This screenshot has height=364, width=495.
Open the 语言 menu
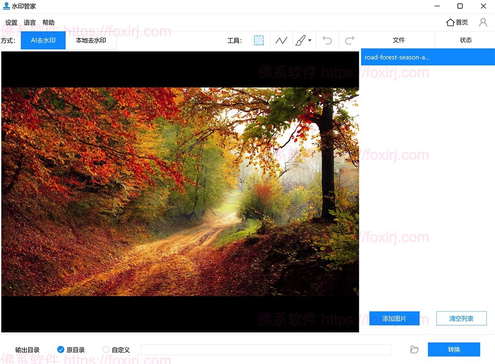[30, 23]
